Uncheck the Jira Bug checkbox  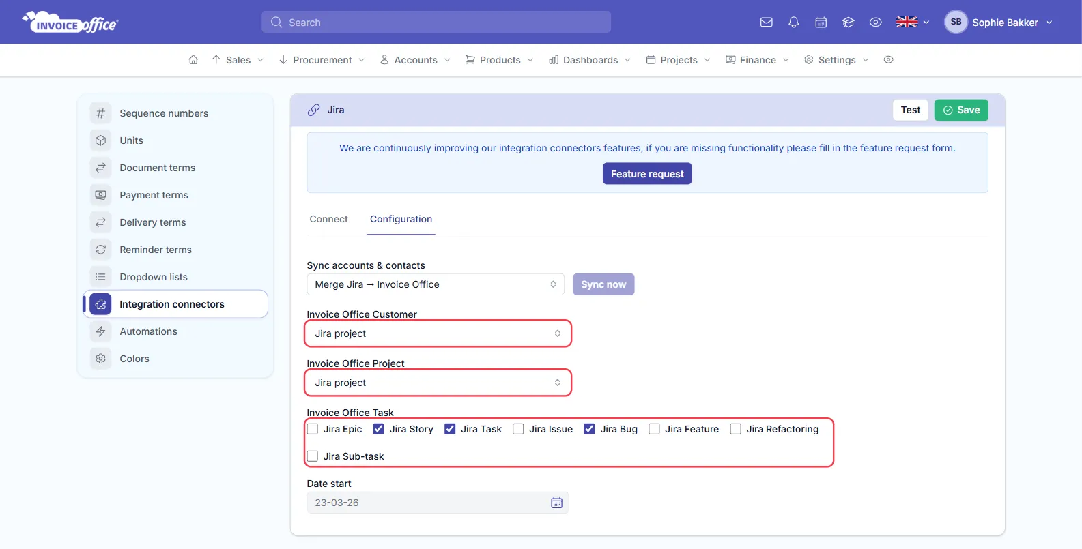(589, 429)
